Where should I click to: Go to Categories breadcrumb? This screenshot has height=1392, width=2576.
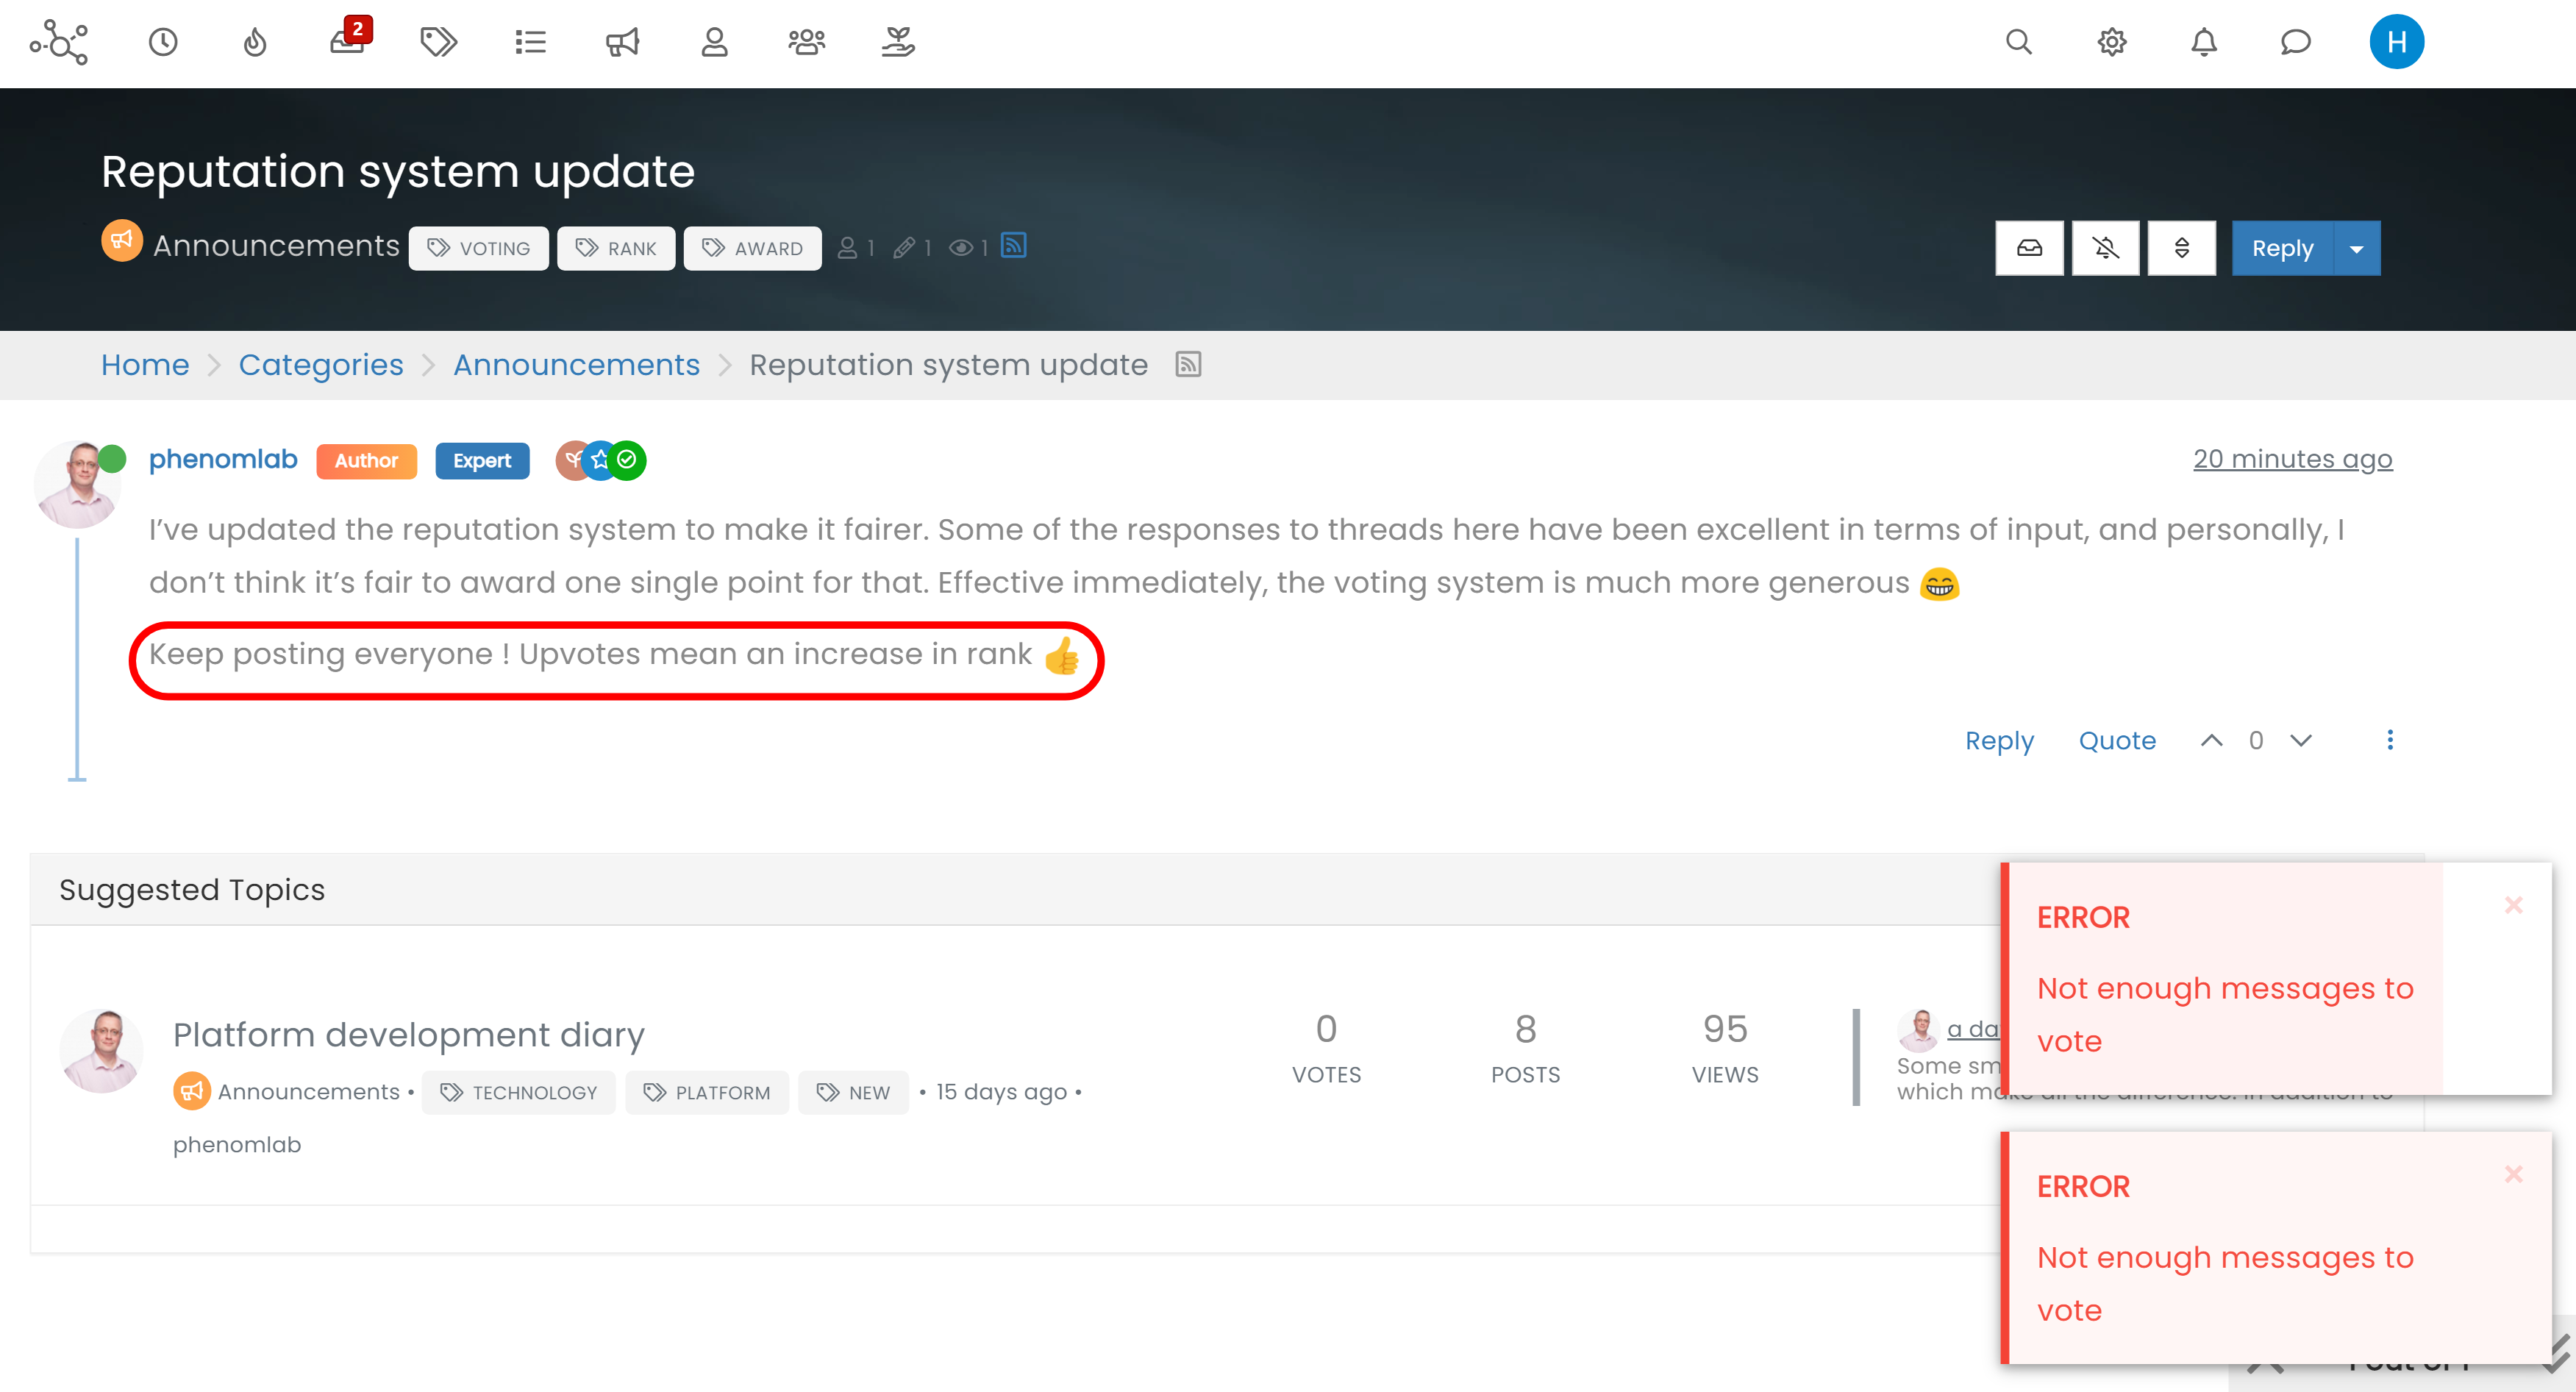320,365
